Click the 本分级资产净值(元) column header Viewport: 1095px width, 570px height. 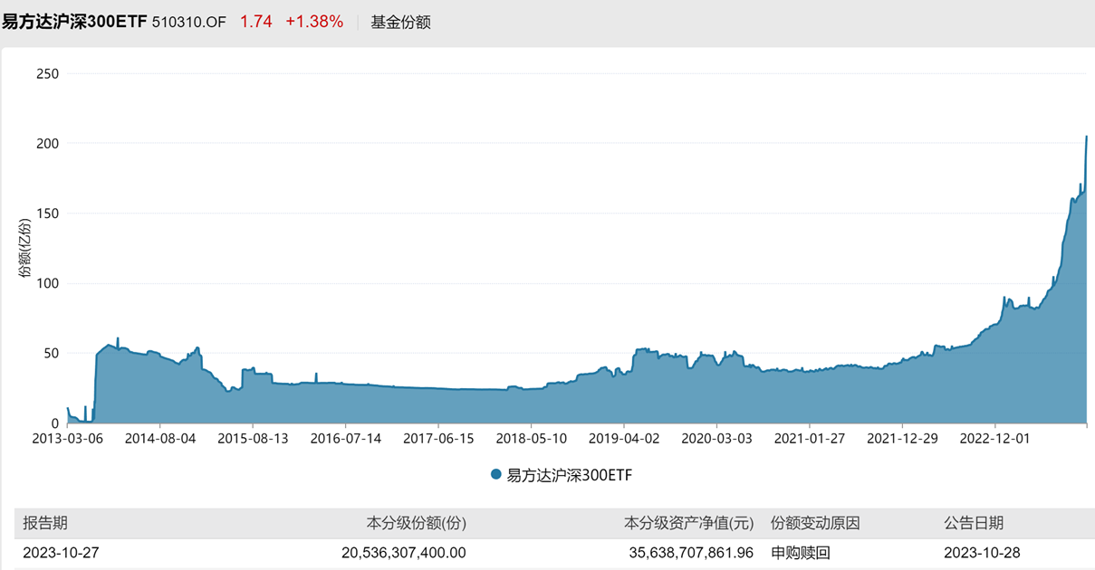pyautogui.click(x=688, y=523)
